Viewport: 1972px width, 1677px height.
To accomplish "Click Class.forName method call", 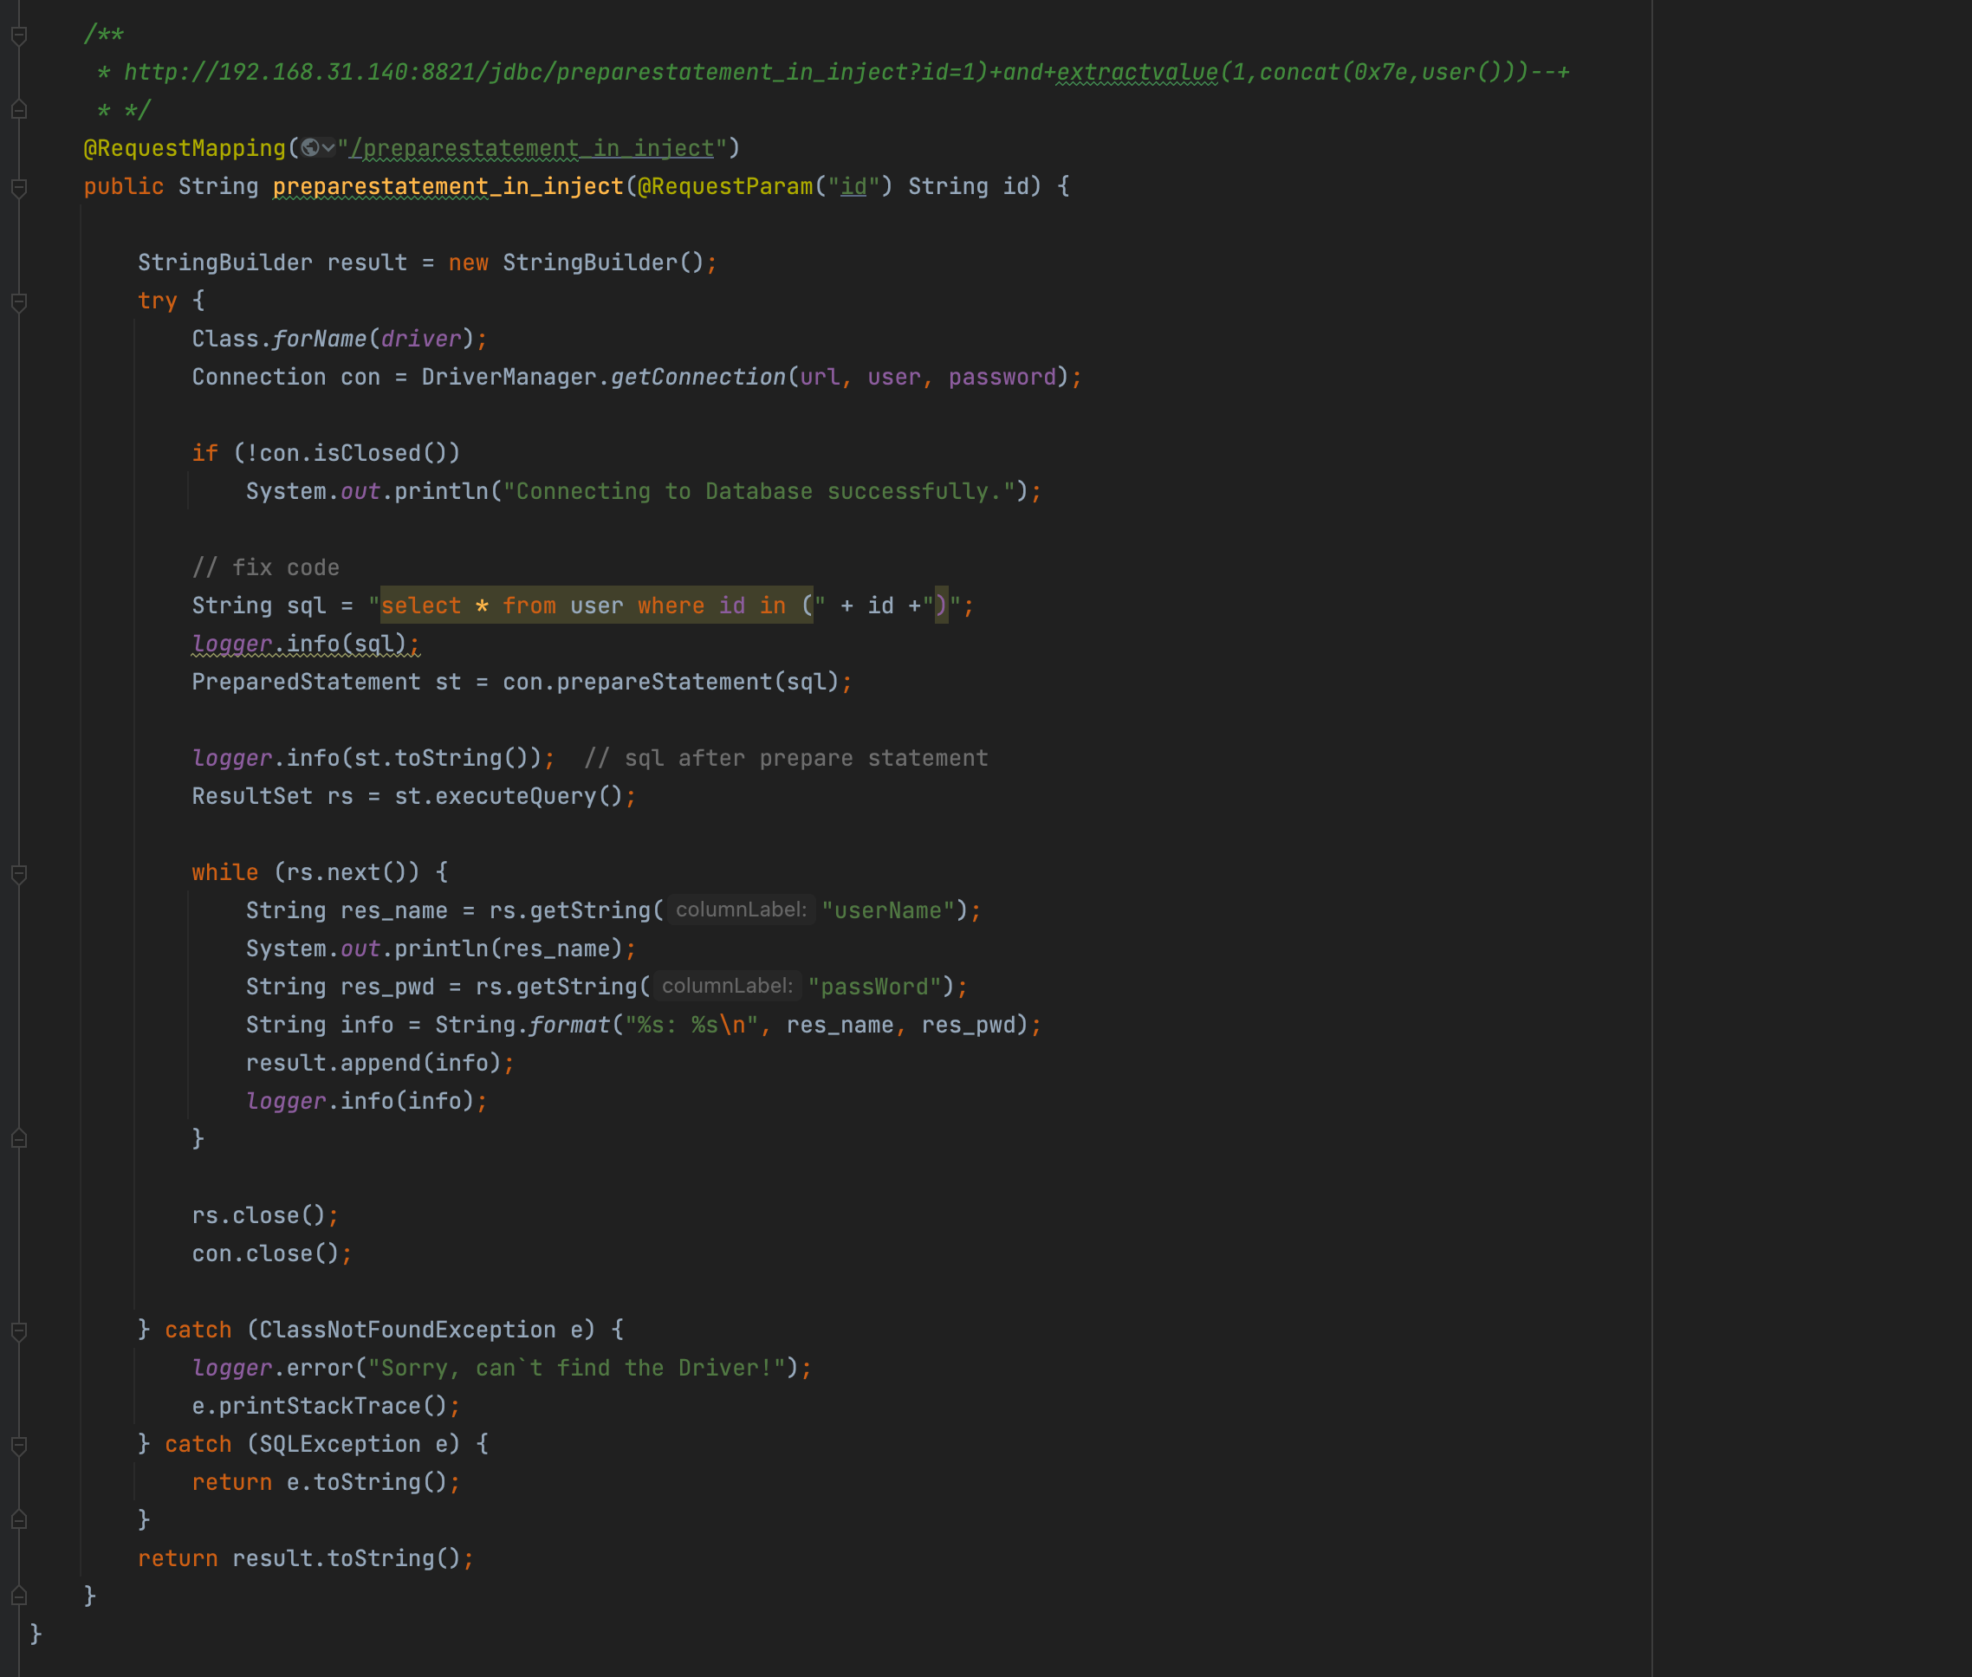I will 279,340.
